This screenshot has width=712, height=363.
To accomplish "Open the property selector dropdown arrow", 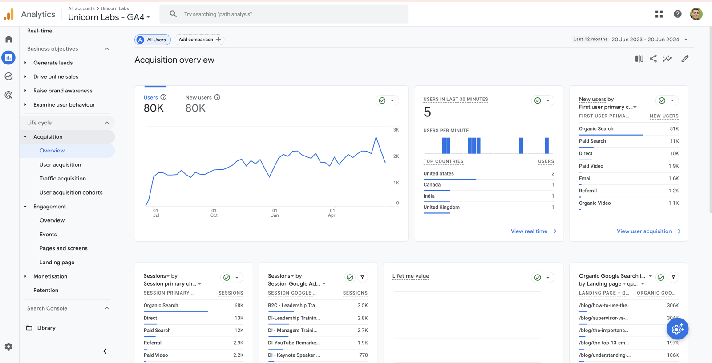I will coord(148,17).
